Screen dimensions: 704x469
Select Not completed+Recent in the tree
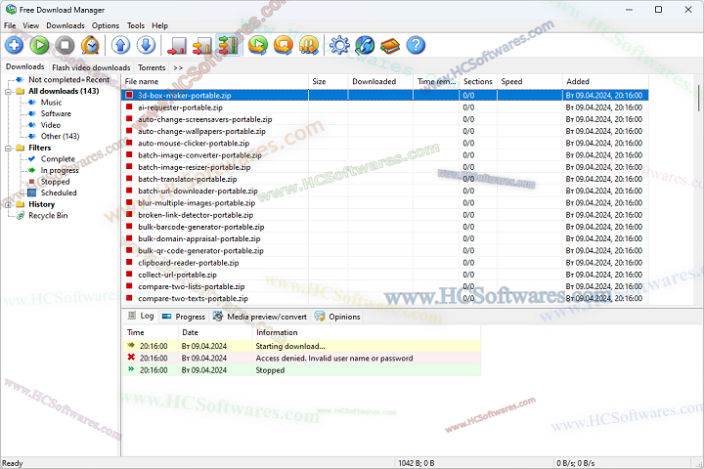69,79
